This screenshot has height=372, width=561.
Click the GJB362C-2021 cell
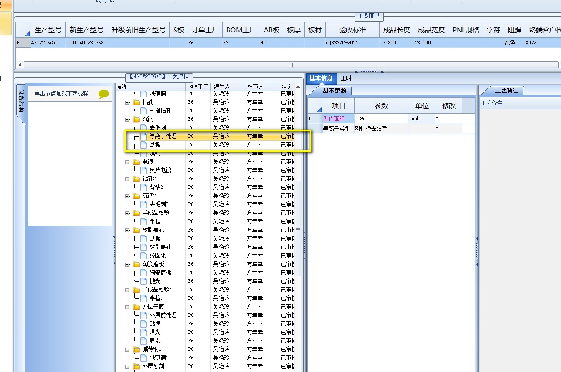coord(353,43)
